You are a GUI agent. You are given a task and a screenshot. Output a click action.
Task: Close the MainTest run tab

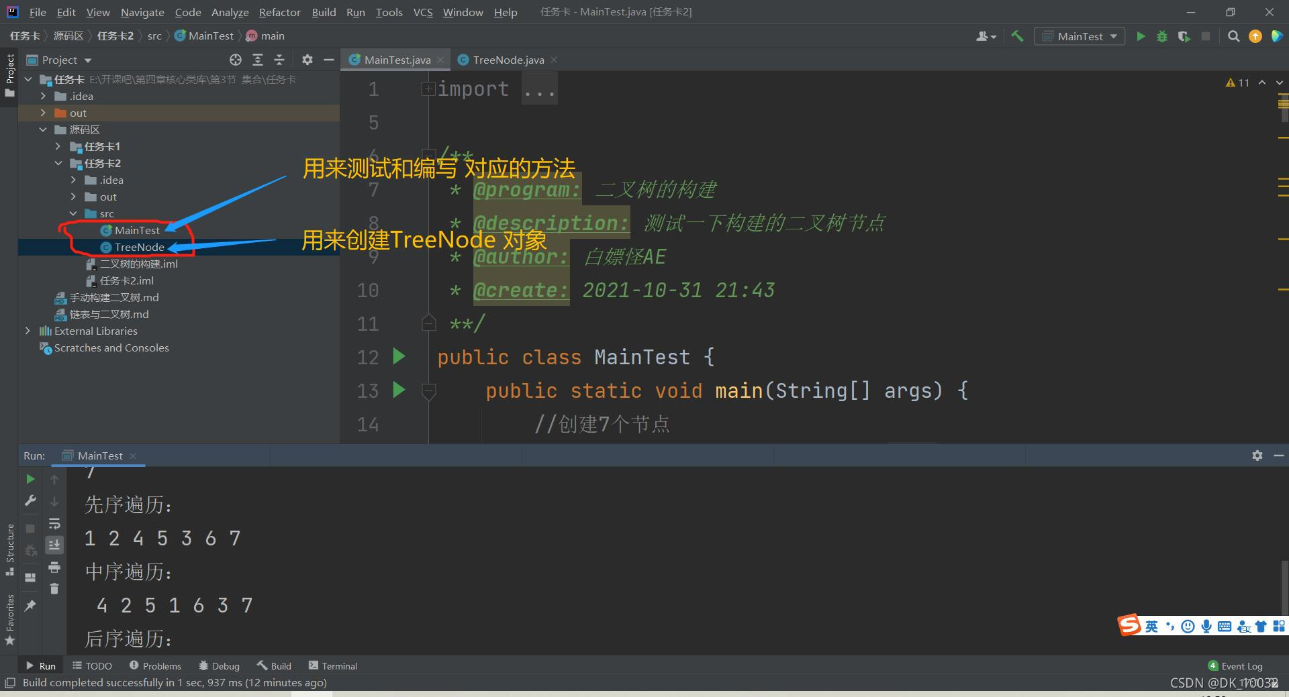pyautogui.click(x=133, y=456)
